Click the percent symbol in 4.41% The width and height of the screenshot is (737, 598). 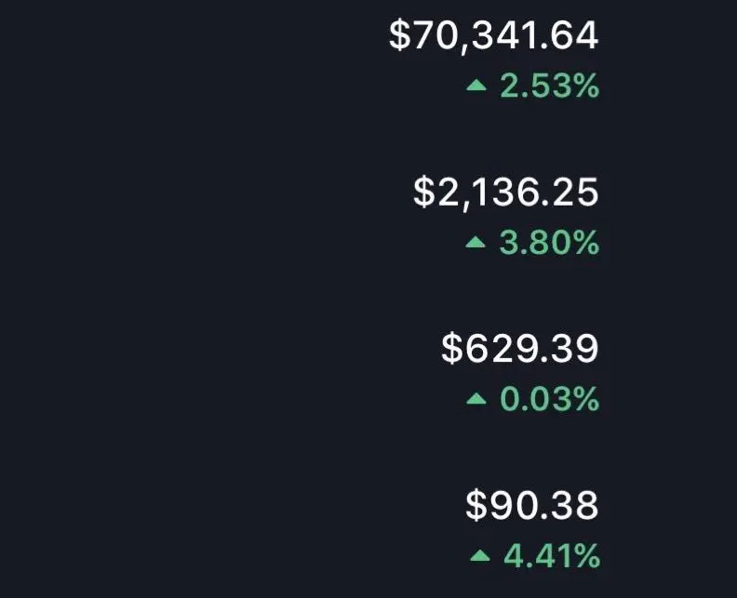(x=587, y=556)
